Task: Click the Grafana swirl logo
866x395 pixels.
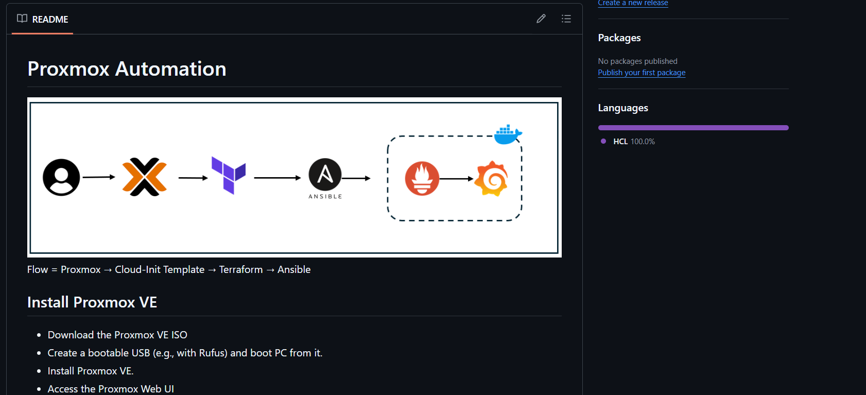Action: 492,179
